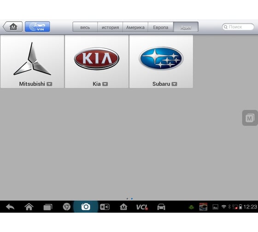Start VIN scan with blue VIN button
Screen dimensions: 258x232
(37, 27)
